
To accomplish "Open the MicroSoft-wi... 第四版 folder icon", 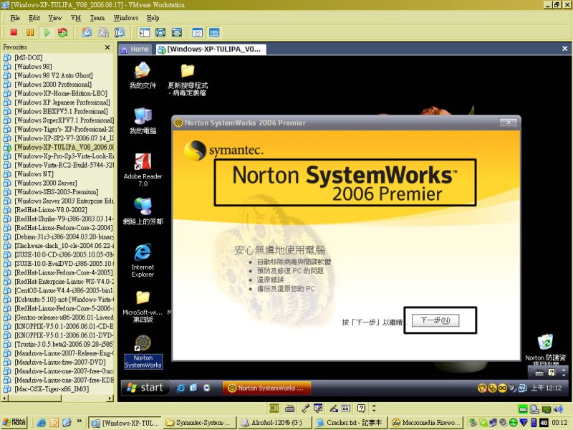I will (x=143, y=307).
